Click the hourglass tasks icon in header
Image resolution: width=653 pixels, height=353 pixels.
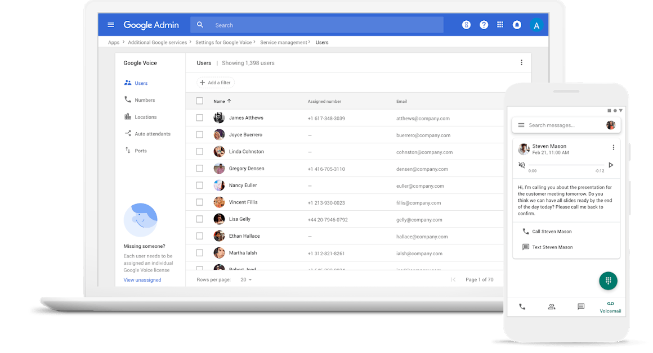click(x=467, y=25)
